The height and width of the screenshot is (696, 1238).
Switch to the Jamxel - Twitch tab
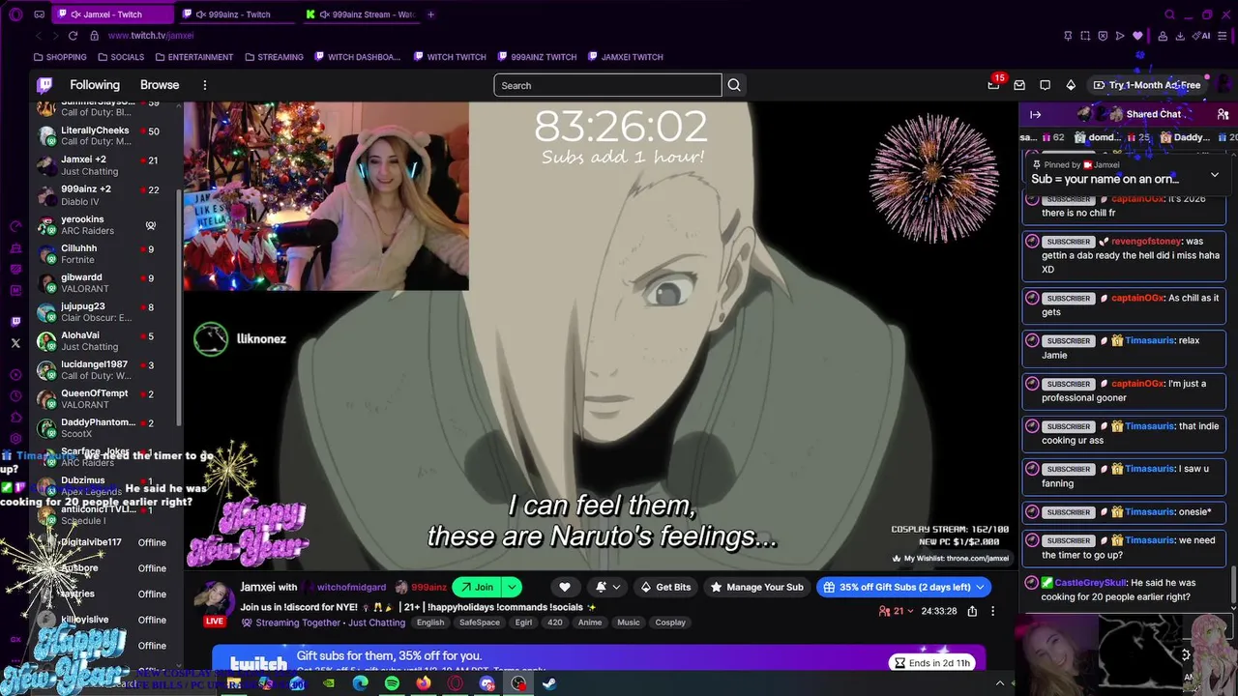point(112,14)
